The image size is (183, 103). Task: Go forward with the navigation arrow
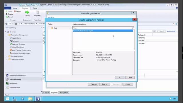click(10, 24)
